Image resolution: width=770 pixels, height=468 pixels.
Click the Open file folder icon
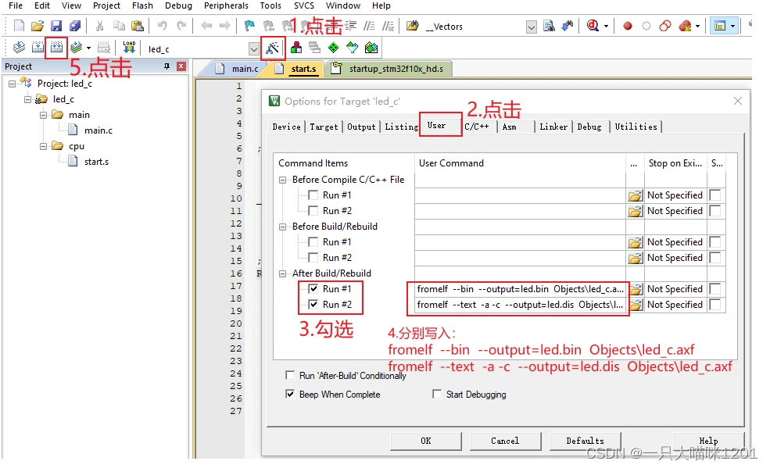click(x=37, y=26)
